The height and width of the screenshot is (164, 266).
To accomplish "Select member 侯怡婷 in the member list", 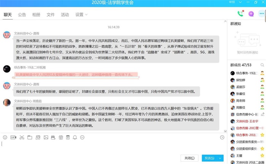I will [x=247, y=80].
